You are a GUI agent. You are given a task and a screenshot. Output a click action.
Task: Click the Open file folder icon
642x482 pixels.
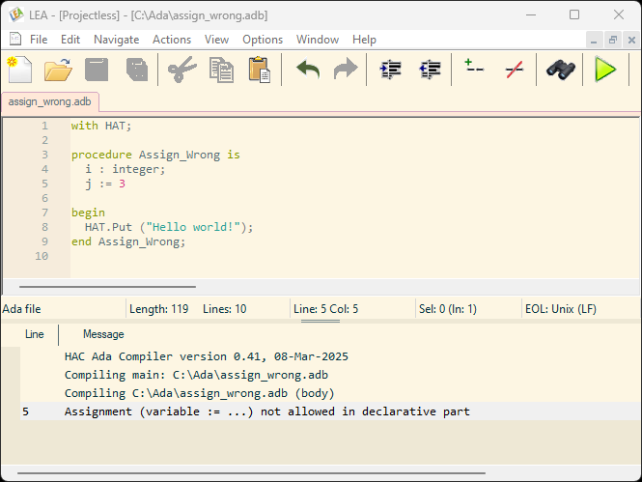(59, 70)
